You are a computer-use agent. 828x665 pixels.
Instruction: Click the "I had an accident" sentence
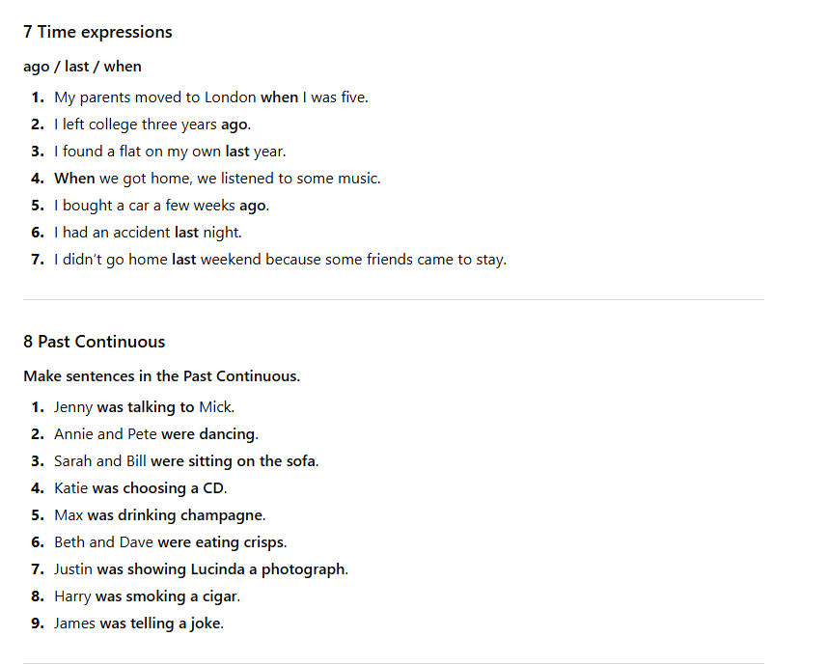pyautogui.click(x=148, y=233)
